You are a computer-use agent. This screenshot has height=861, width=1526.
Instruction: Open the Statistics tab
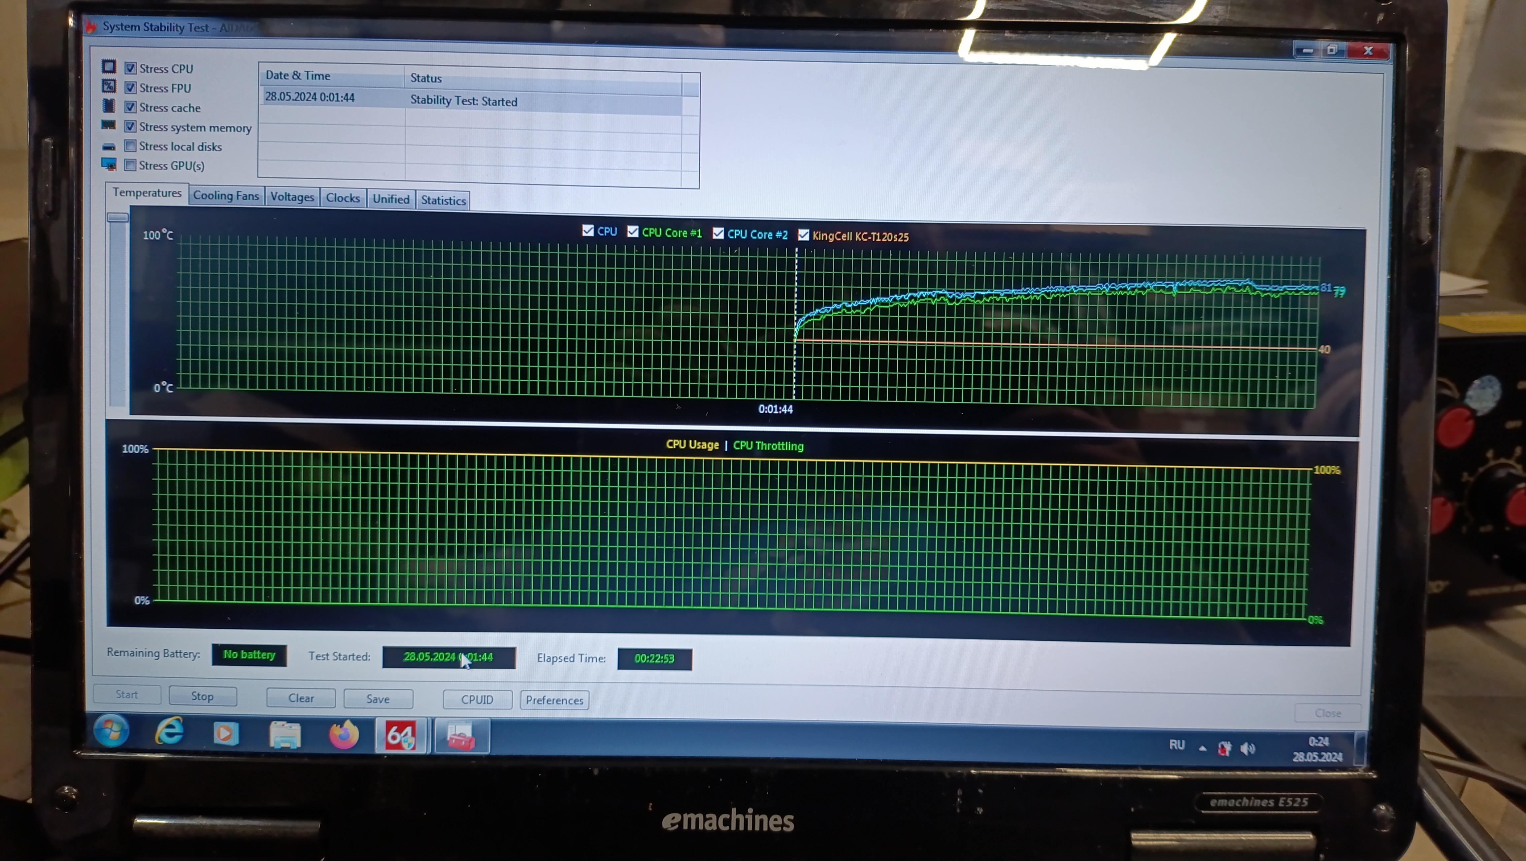(443, 200)
